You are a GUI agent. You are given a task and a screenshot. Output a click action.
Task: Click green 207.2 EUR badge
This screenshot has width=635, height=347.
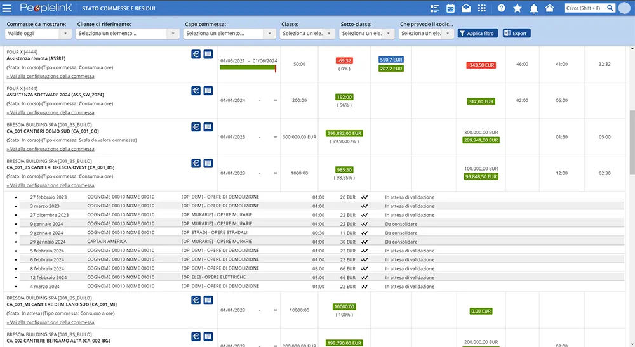391,69
